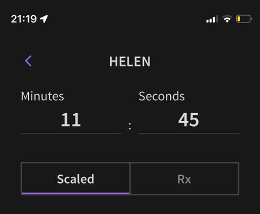Viewport: 260px width, 214px height.
Task: Tap the Minutes field label
Action: click(42, 96)
